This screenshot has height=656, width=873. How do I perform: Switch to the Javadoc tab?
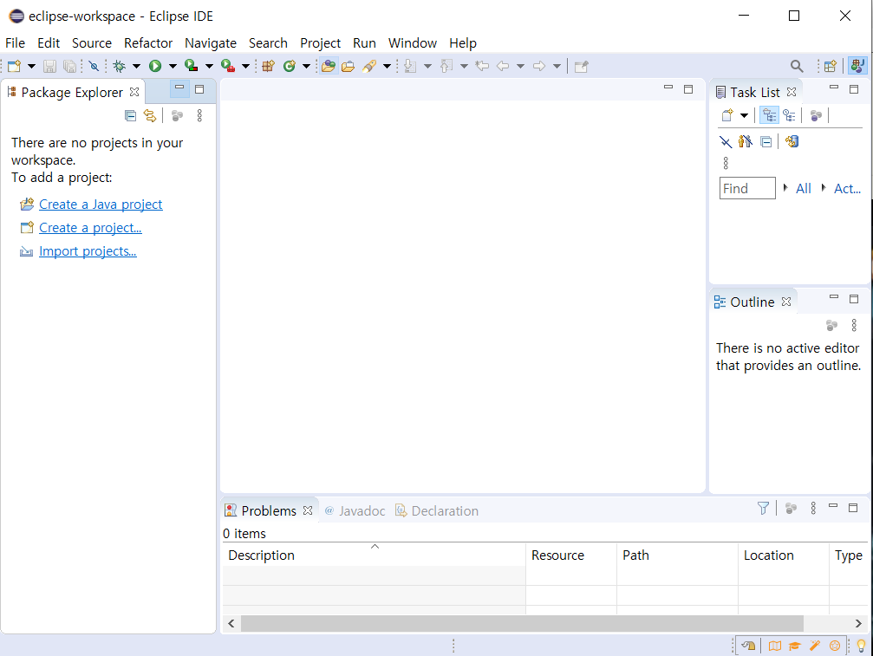[355, 510]
